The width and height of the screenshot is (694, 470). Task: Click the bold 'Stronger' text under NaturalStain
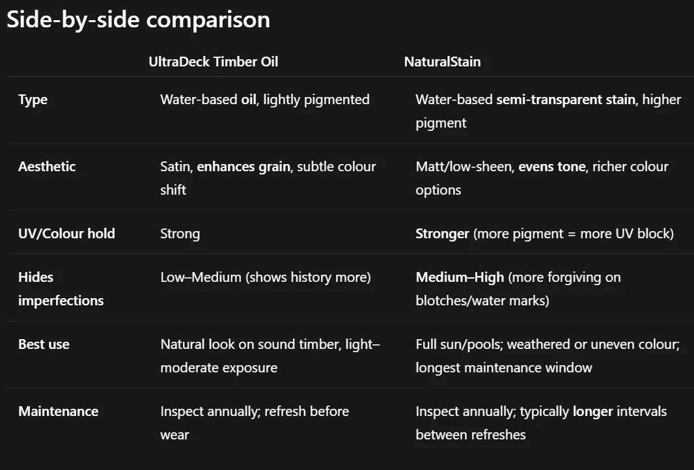coord(442,234)
